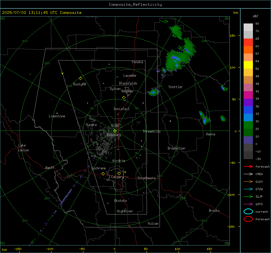271x253 pixels.
Task: Click the Lacombe city label
Action: (x=130, y=76)
